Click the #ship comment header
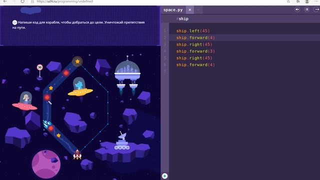The height and width of the screenshot is (180, 320). tap(182, 19)
